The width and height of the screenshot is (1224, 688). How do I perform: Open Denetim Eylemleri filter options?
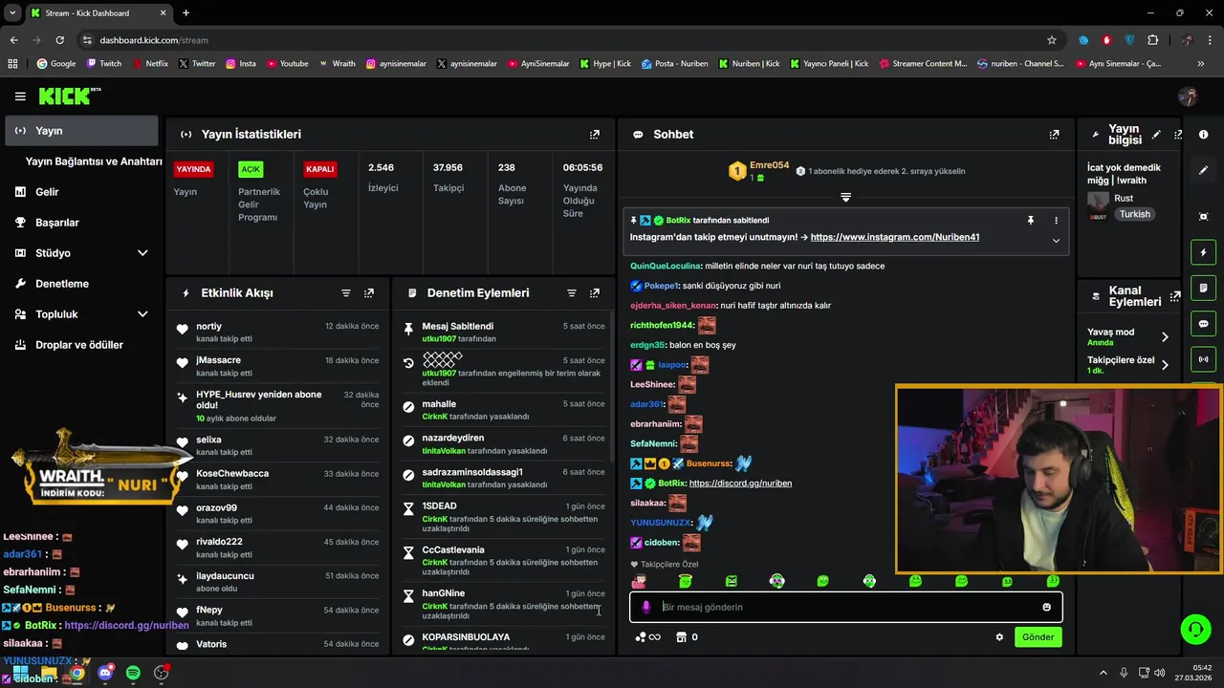tap(572, 293)
